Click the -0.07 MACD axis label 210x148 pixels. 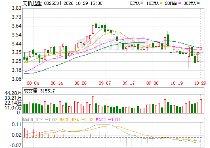(x=16, y=146)
